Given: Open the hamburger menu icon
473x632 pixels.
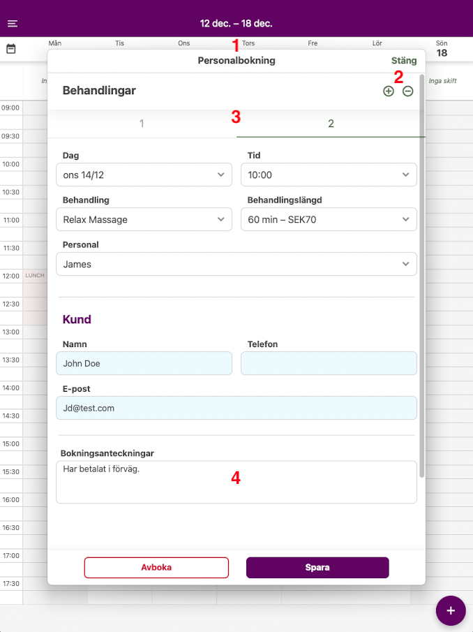Looking at the screenshot, I should [13, 24].
